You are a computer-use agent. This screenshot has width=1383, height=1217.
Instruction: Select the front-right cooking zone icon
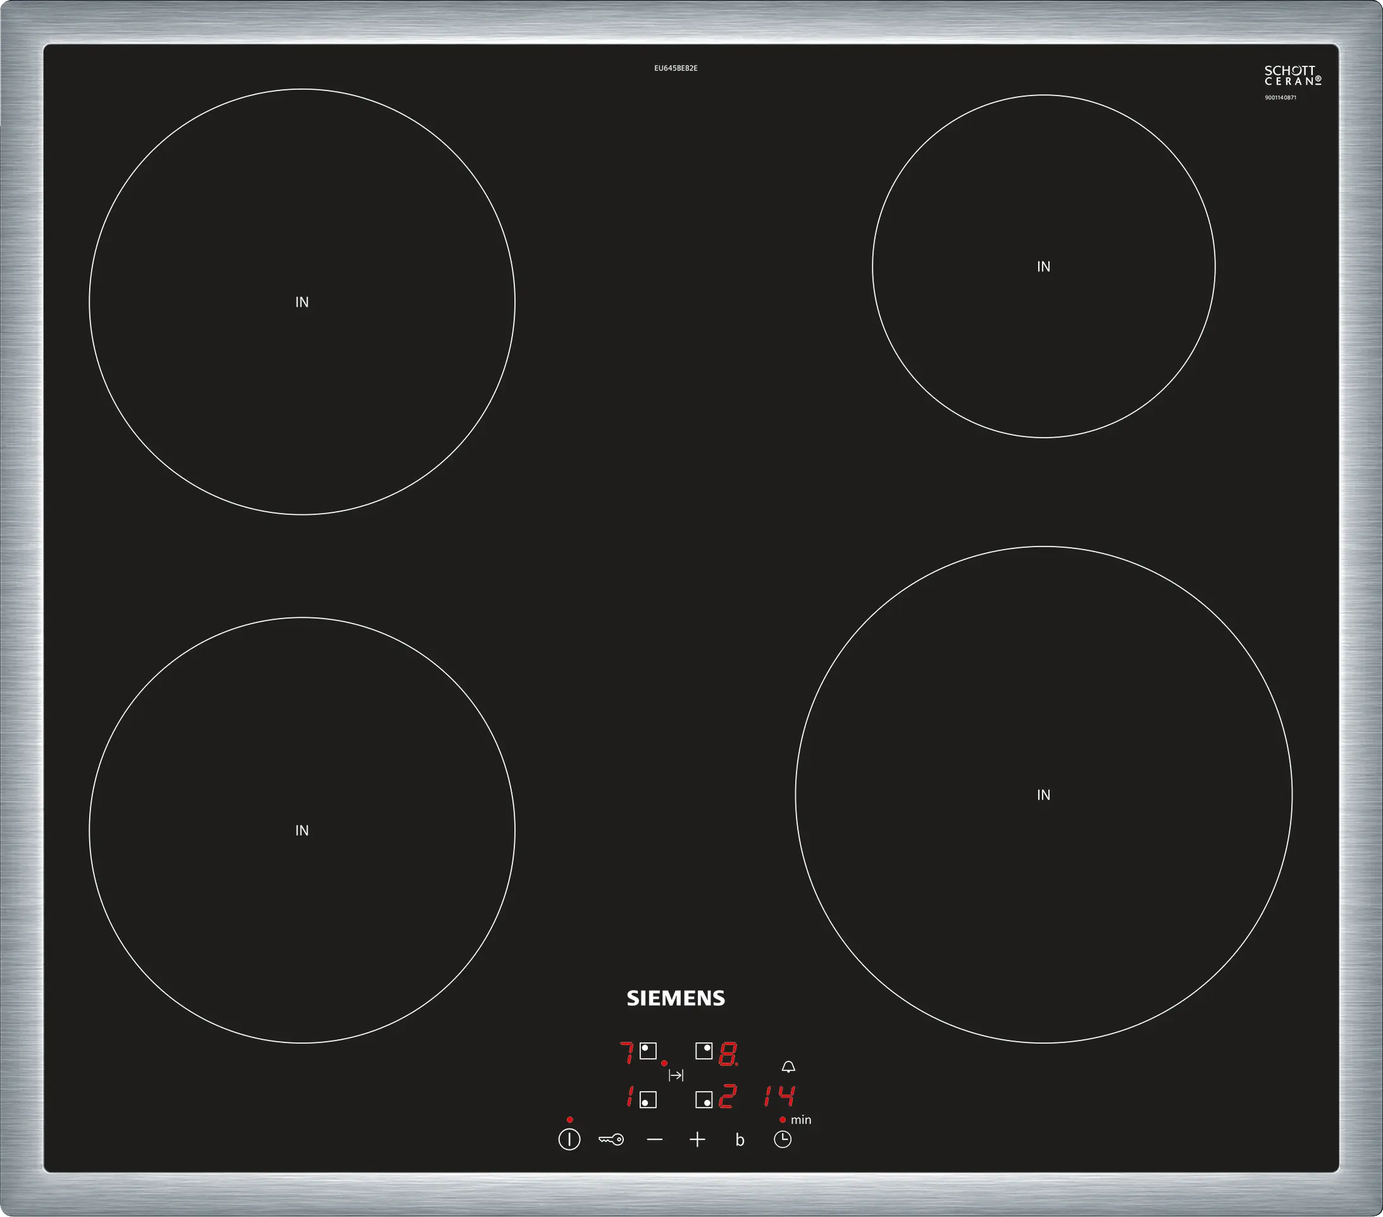pos(704,1099)
